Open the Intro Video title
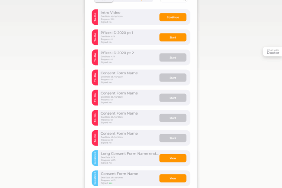The height and width of the screenshot is (188, 282). [111, 13]
